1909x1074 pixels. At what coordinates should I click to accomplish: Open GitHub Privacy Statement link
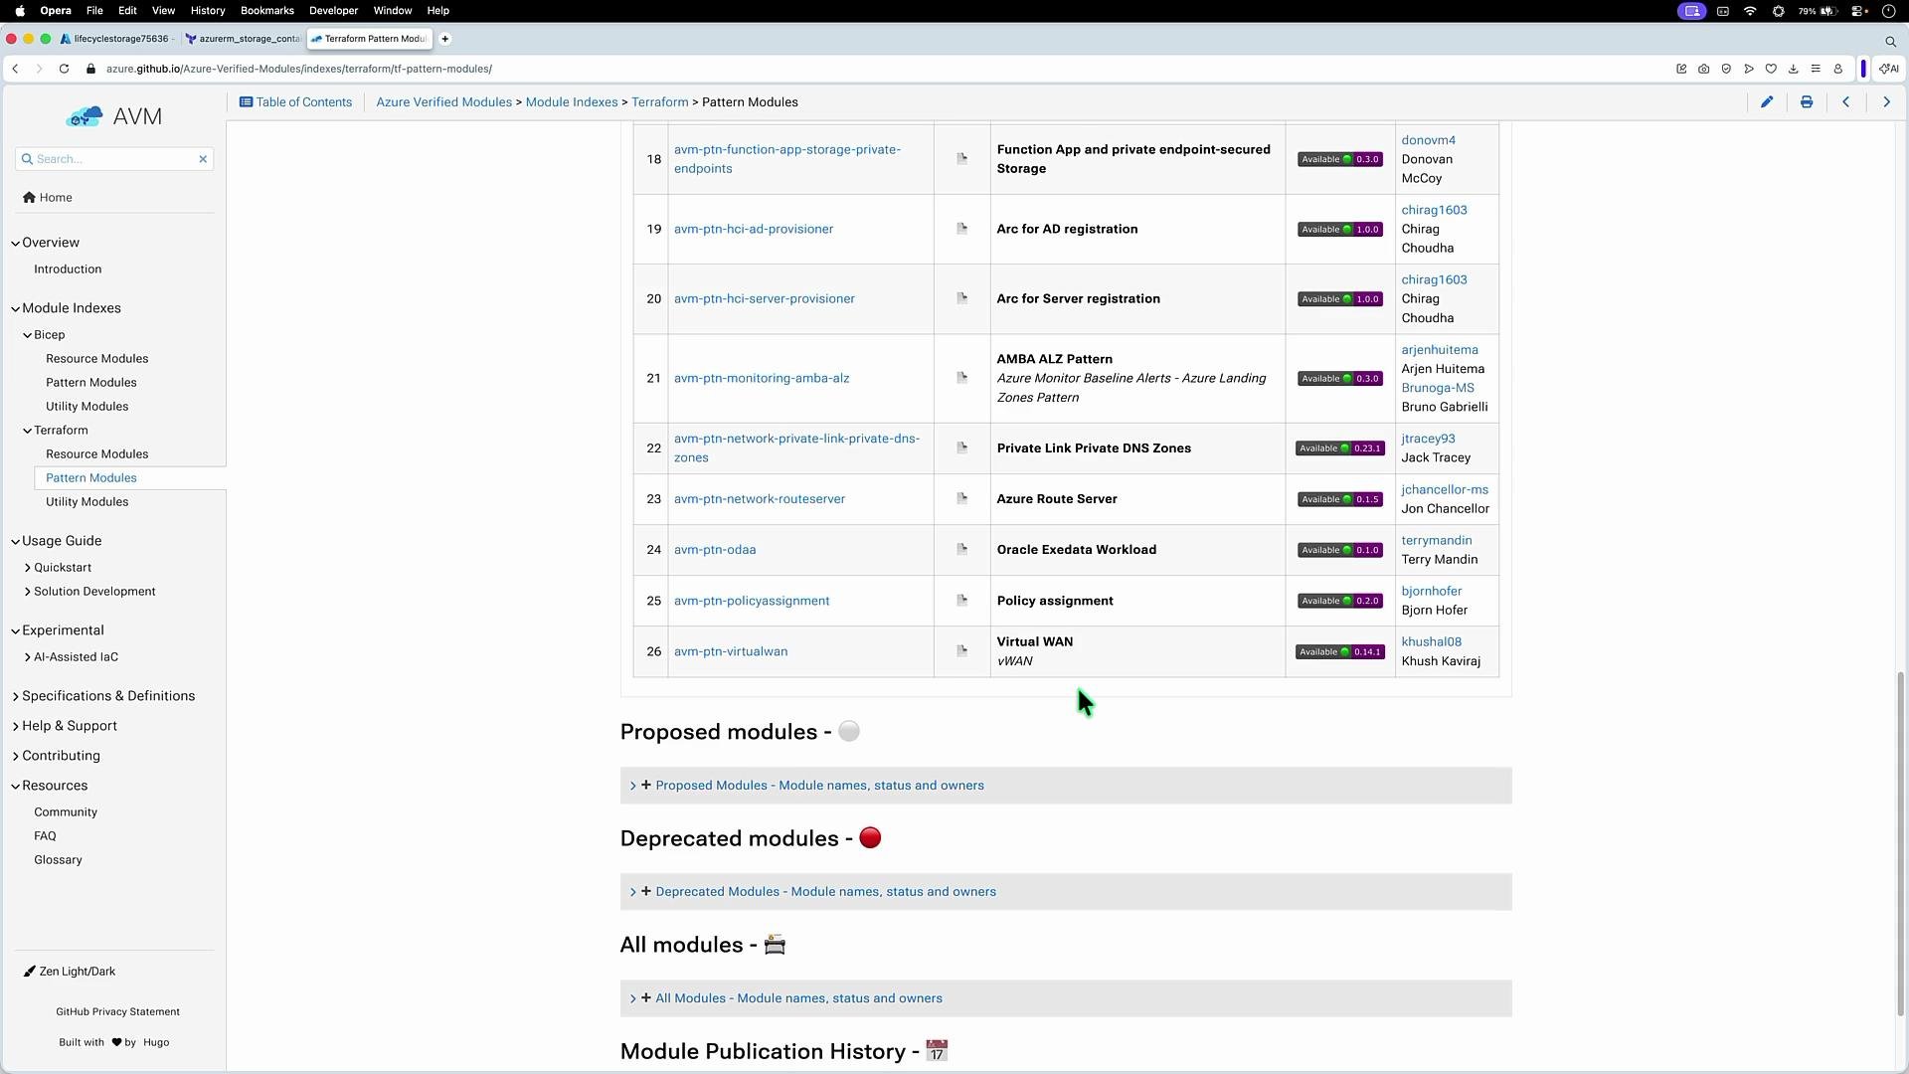click(117, 1012)
